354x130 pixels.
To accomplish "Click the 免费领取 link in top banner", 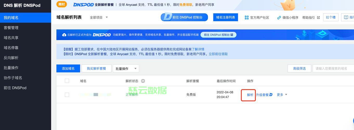I will [186, 5].
